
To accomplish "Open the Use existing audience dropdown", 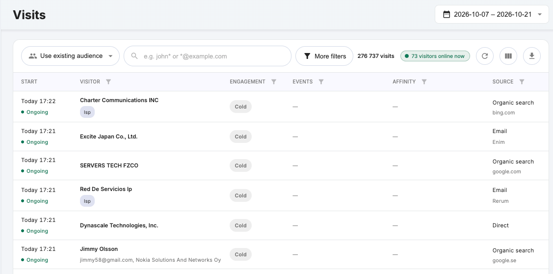I will (x=71, y=56).
